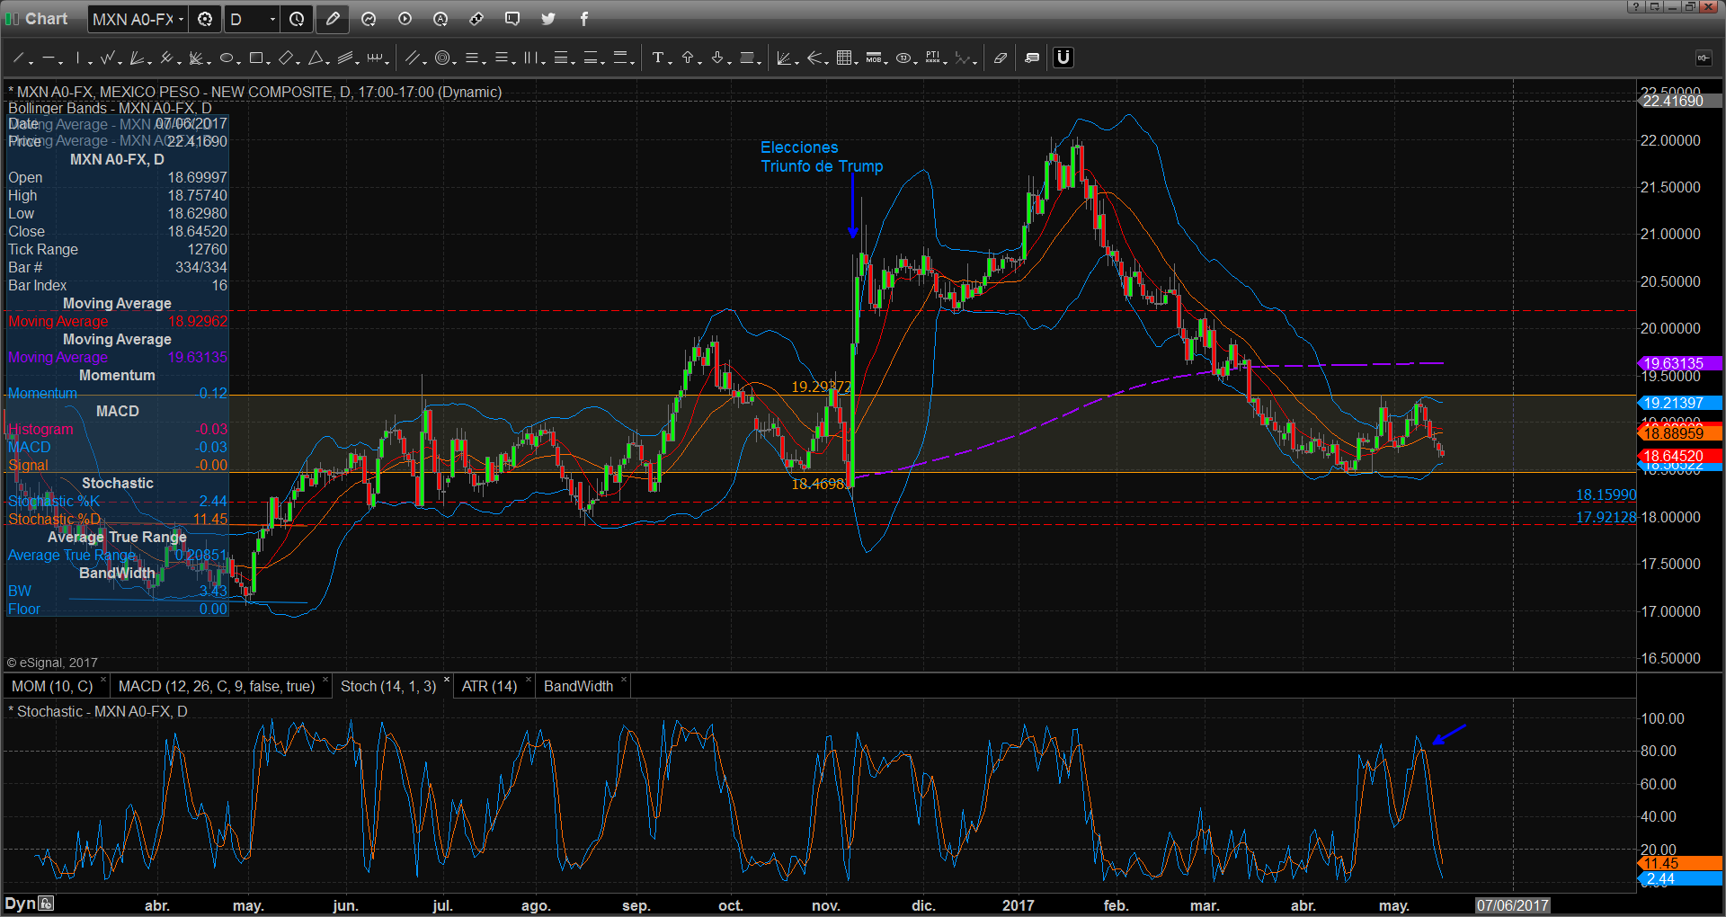1726x917 pixels.
Task: Select the up arrow marker tool
Action: click(x=688, y=58)
